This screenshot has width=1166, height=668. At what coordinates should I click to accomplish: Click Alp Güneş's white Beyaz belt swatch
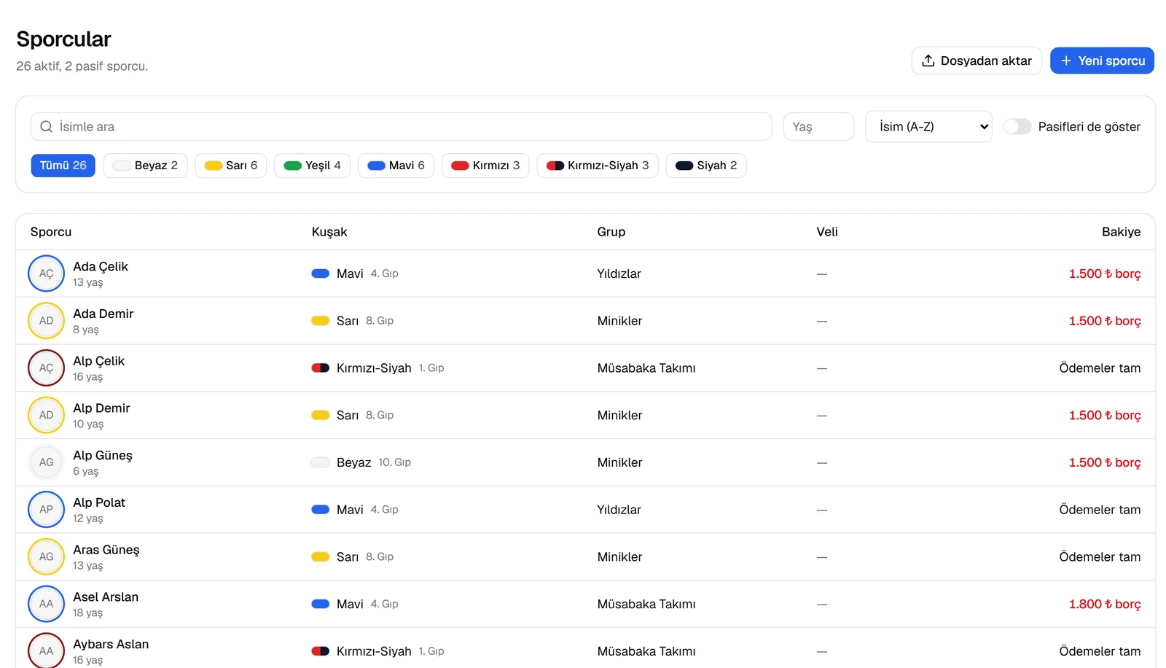coord(321,462)
